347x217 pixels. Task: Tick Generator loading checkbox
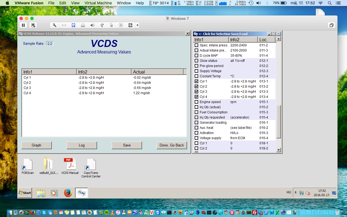click(197, 123)
